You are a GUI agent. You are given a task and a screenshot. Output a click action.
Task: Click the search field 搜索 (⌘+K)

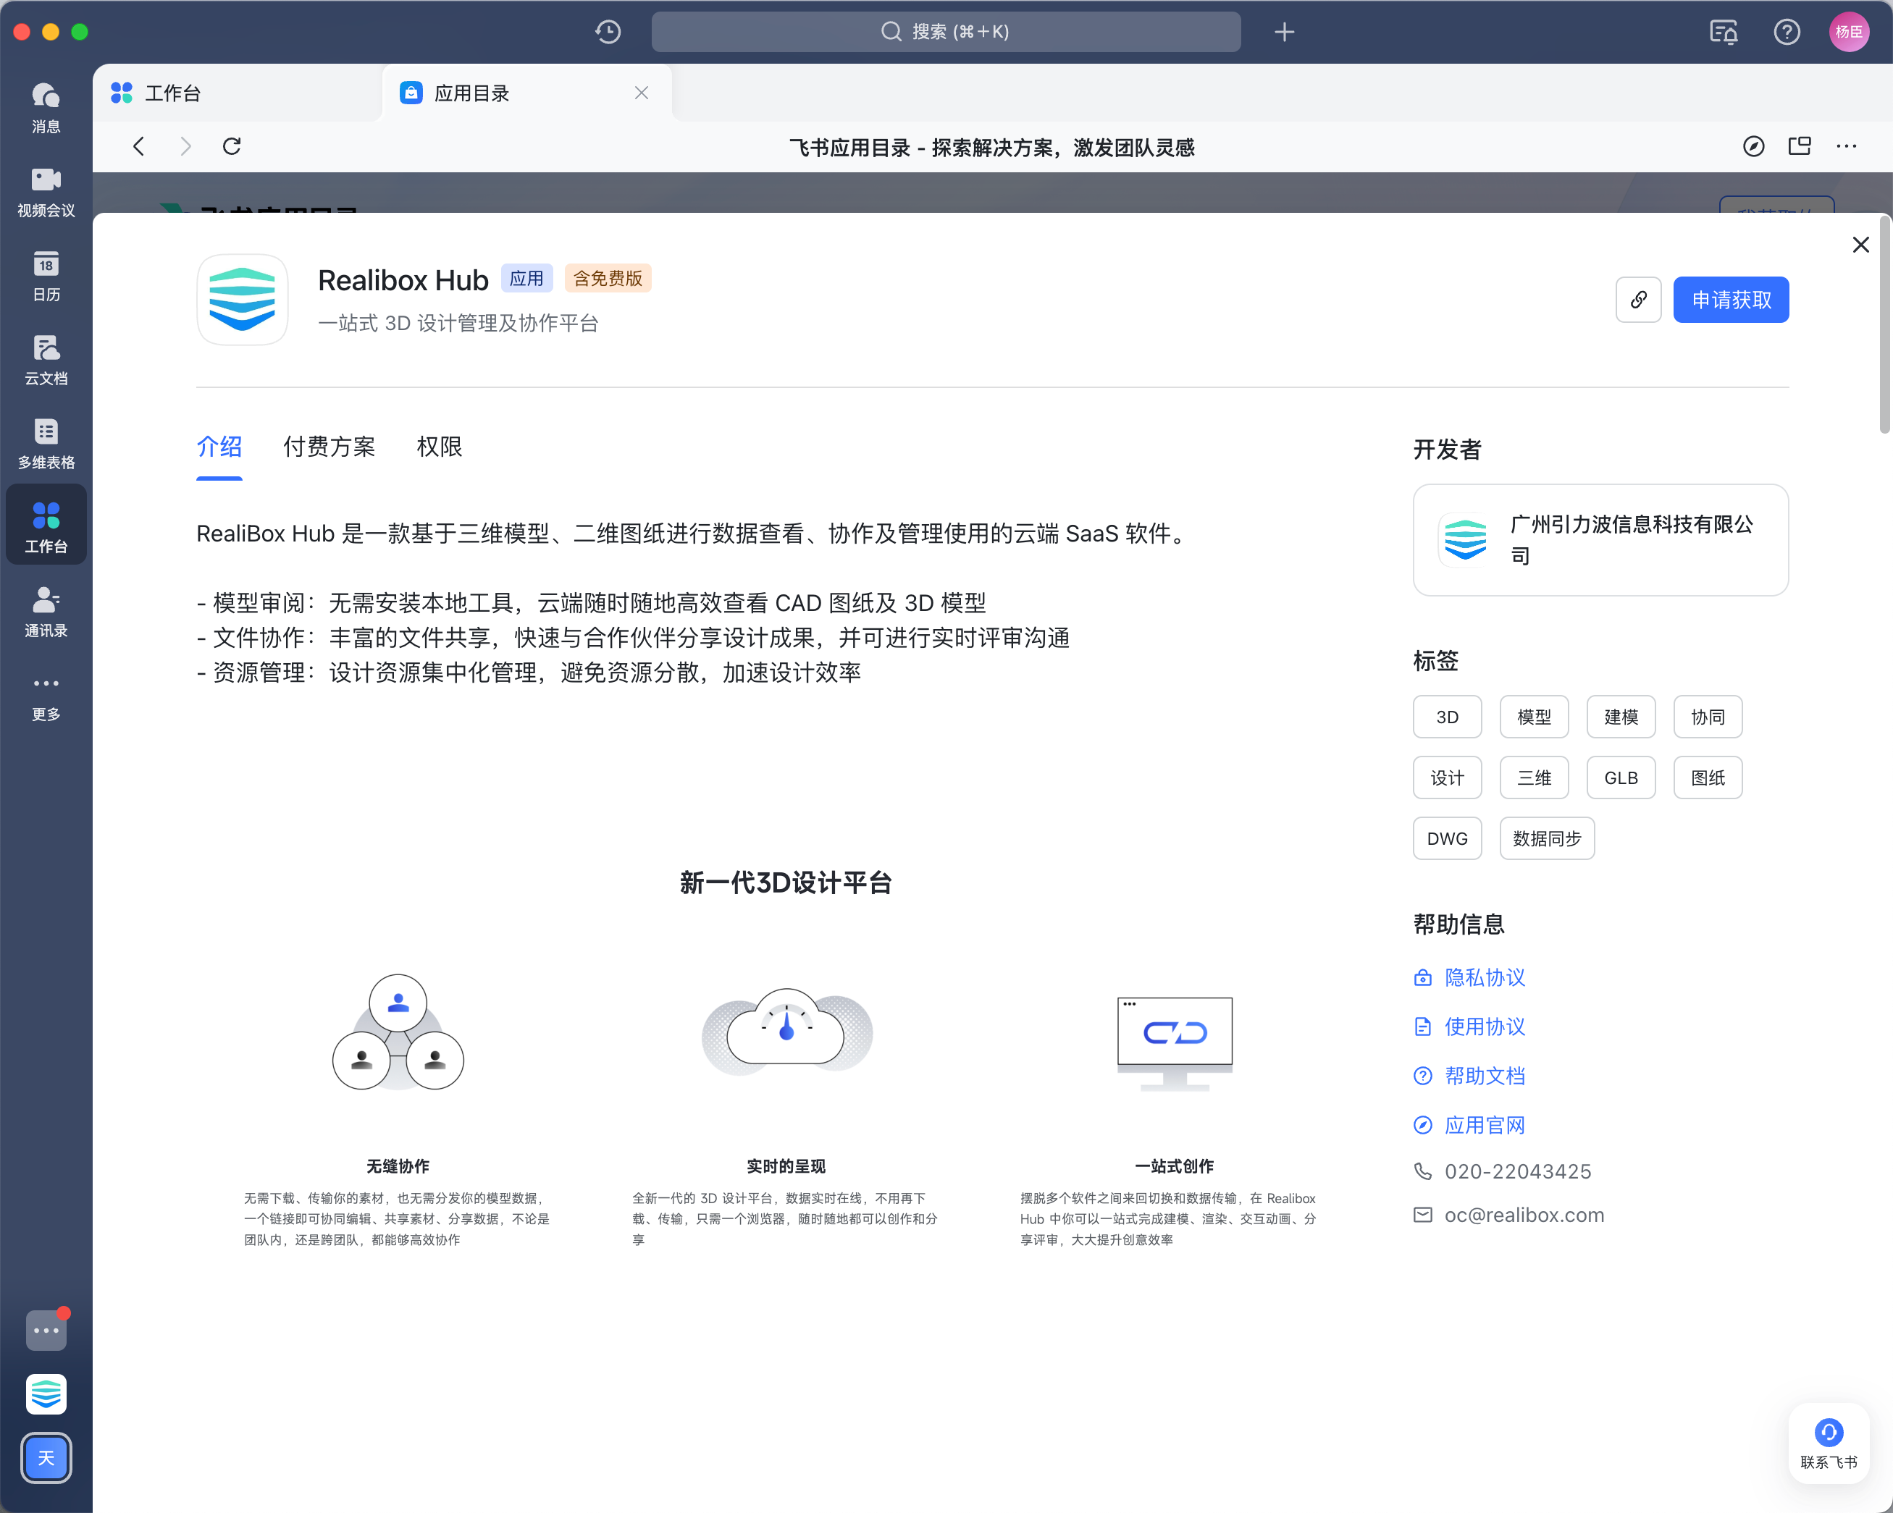pos(946,32)
